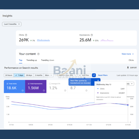This screenshot has height=139, width=139.
Task: Click the Total clicks 18.6K card
Action: click(x=14, y=86)
